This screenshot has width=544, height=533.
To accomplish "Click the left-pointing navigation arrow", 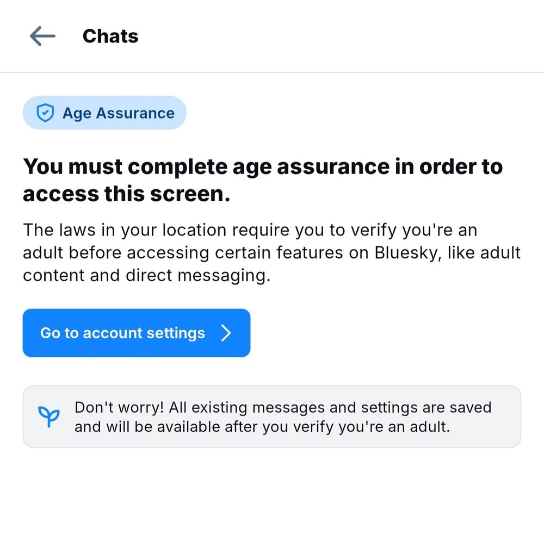I will pos(42,36).
